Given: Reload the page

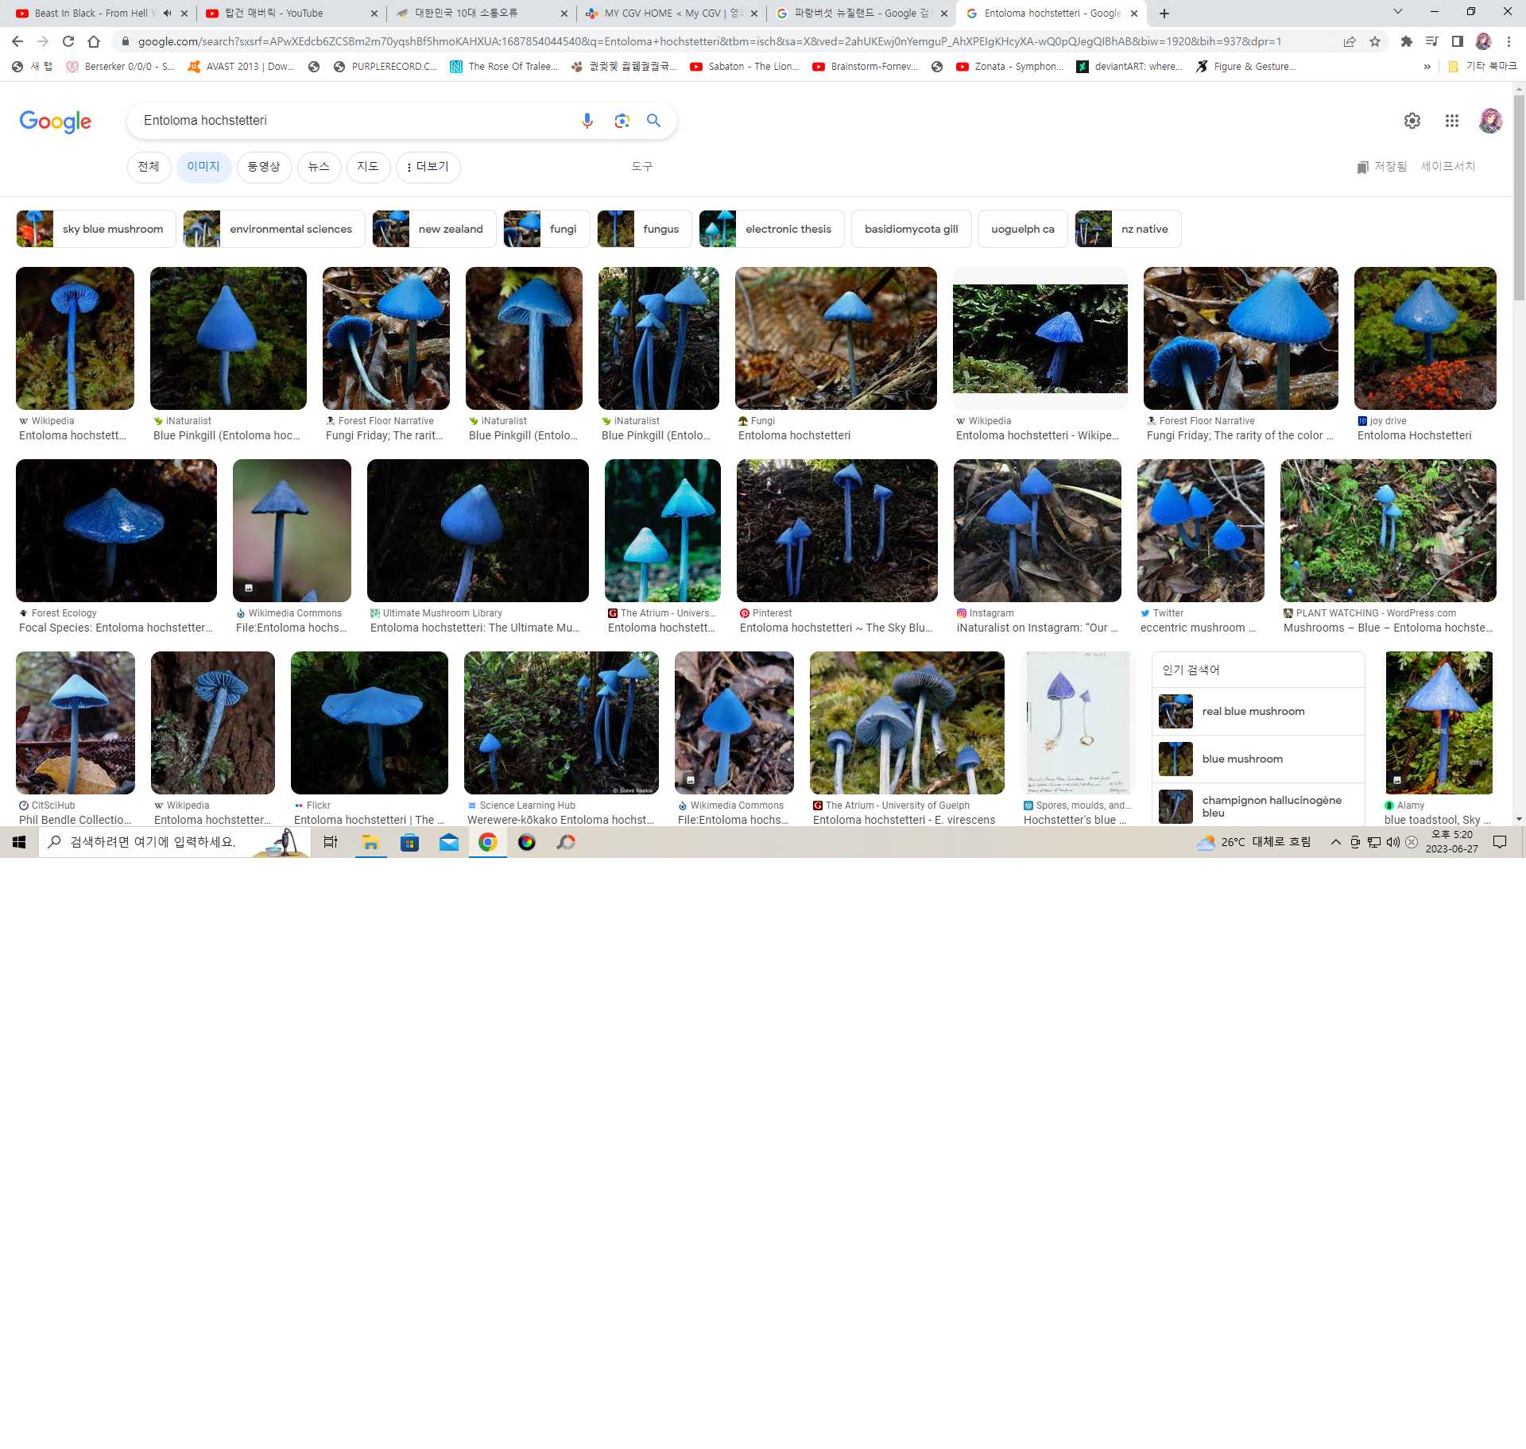Looking at the screenshot, I should [68, 41].
